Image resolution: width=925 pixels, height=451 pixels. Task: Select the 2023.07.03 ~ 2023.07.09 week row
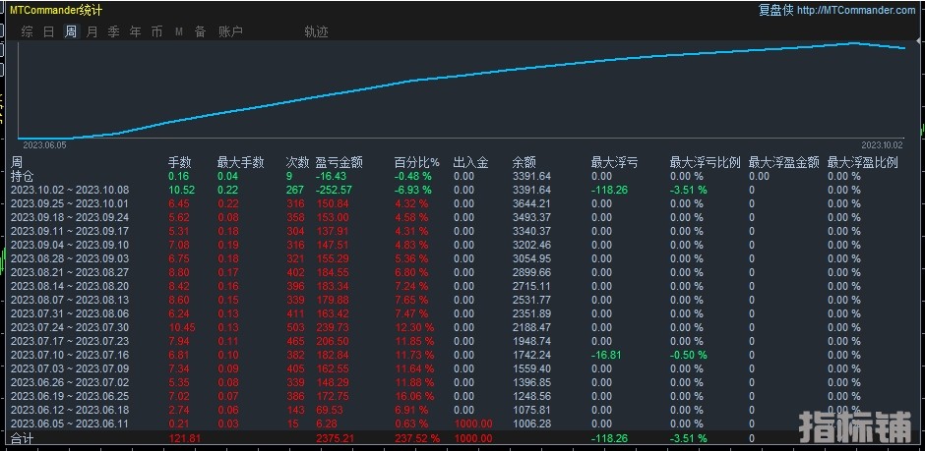pyautogui.click(x=70, y=368)
